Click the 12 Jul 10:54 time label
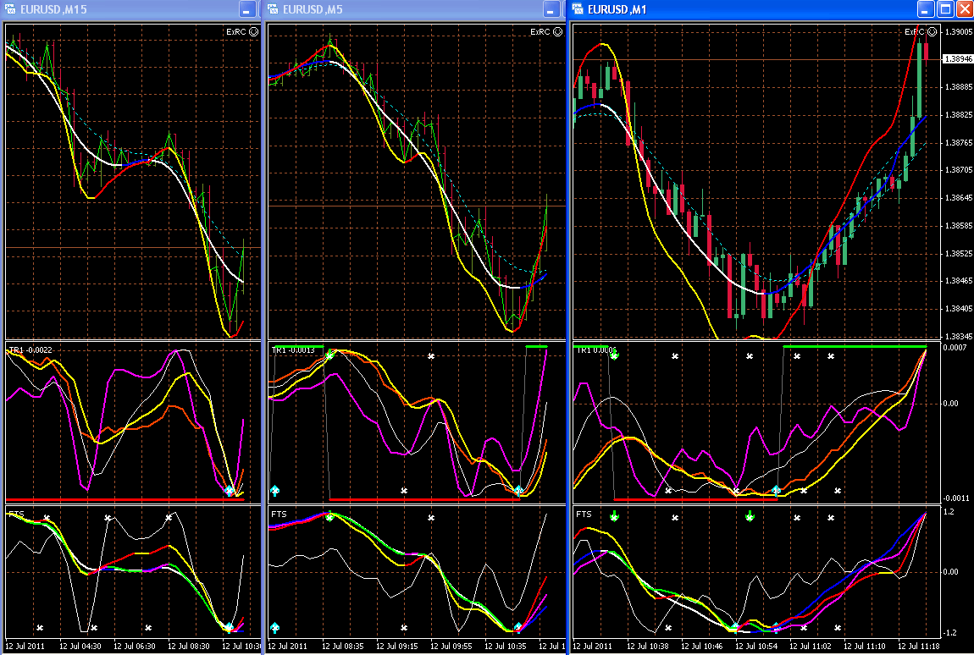Image resolution: width=974 pixels, height=655 pixels. coord(756,647)
